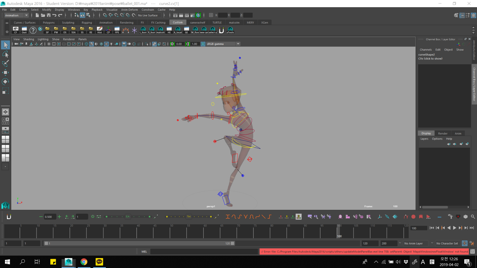Click the aTools shelf icon

point(230,30)
